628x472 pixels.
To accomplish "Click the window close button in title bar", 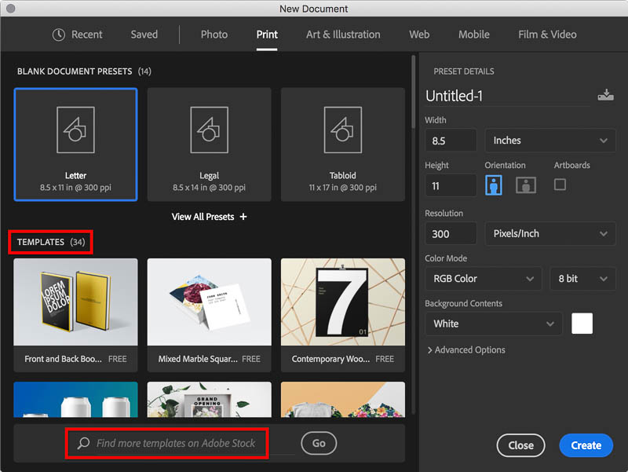I will [x=11, y=9].
